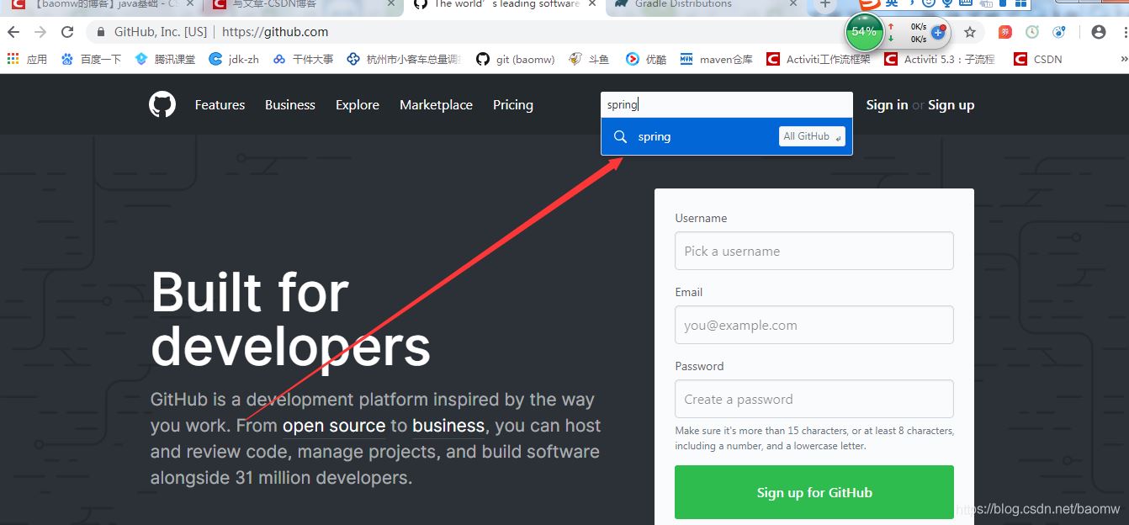Click the GitHub search box containing spring
The image size is (1129, 525).
click(727, 105)
